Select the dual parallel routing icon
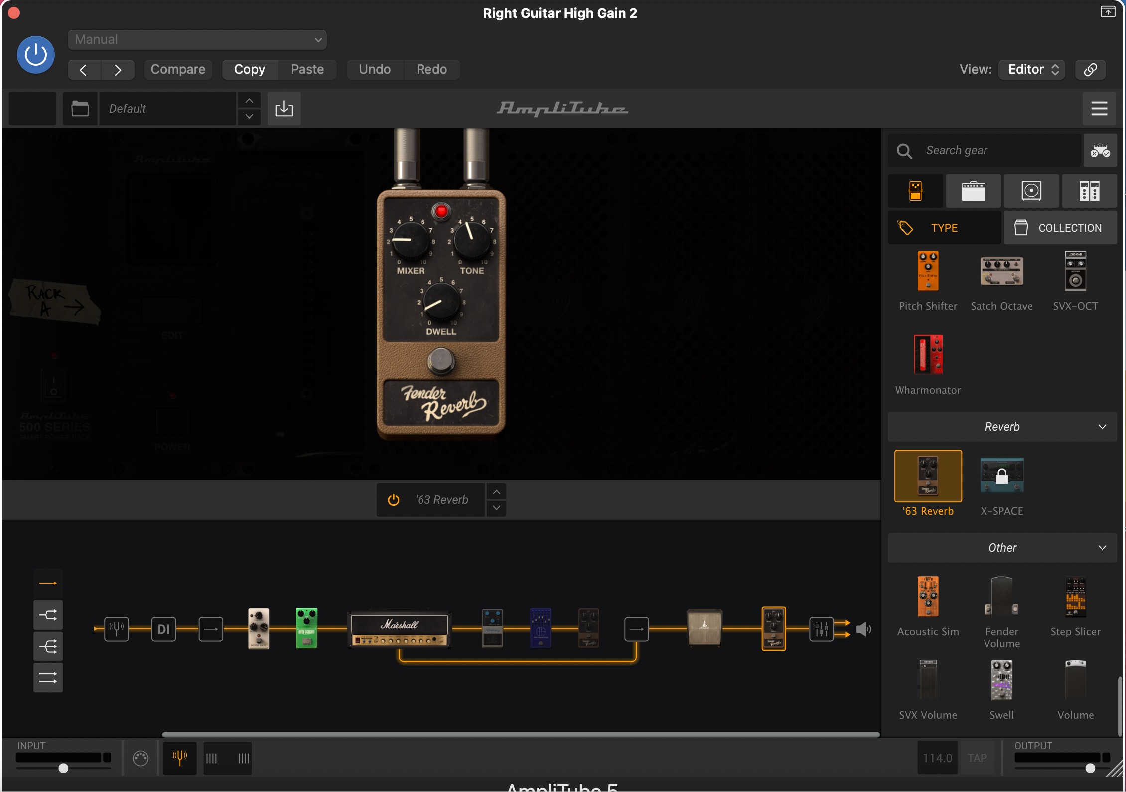Image resolution: width=1126 pixels, height=792 pixels. pos(48,678)
